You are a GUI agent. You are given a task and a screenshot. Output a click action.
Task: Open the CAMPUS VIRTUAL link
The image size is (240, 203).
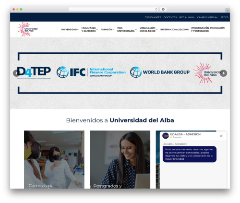(x=207, y=17)
